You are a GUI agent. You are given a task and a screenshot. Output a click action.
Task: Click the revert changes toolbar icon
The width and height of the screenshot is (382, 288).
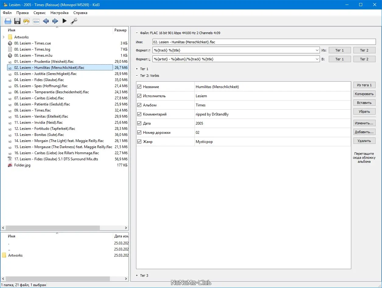click(x=26, y=21)
